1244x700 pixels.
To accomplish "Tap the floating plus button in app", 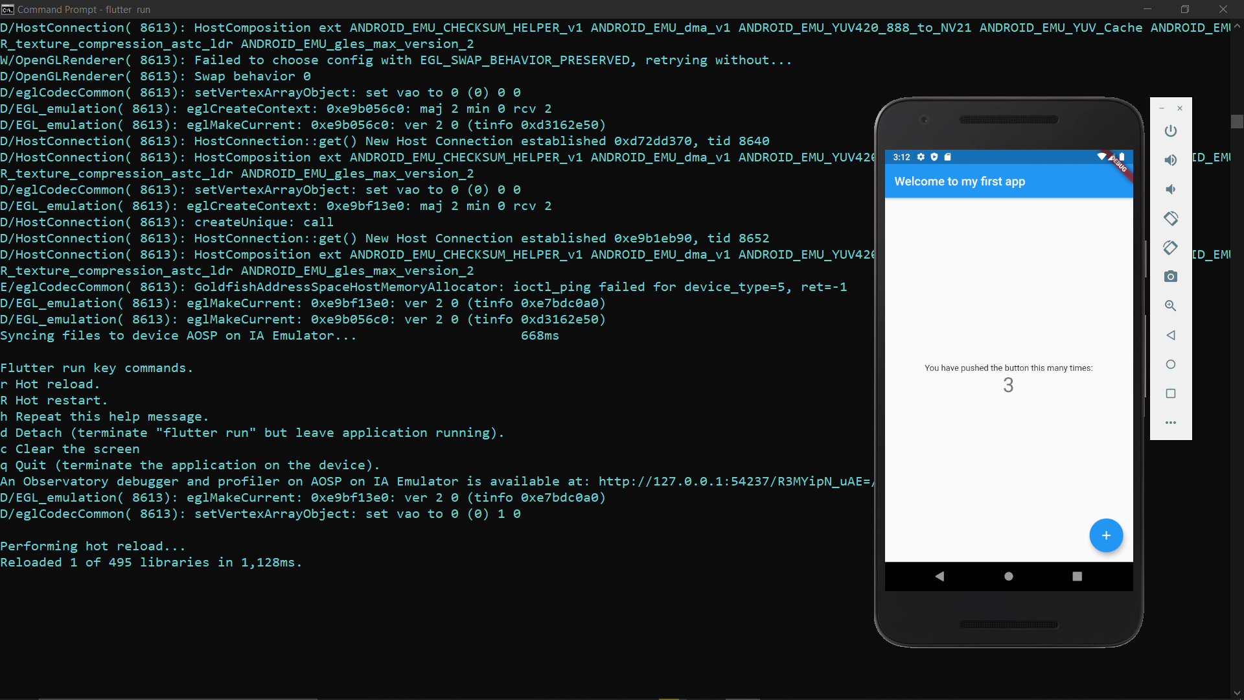I will [1105, 535].
